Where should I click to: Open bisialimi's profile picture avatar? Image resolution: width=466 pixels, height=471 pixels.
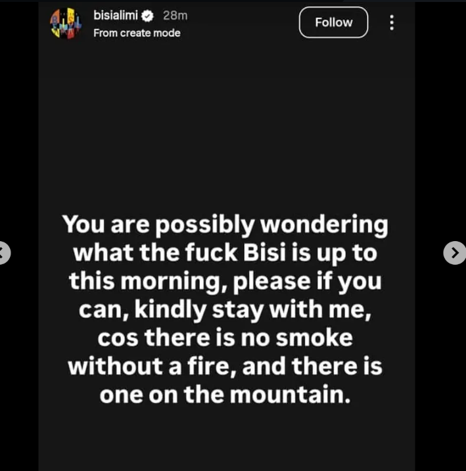[x=66, y=23]
